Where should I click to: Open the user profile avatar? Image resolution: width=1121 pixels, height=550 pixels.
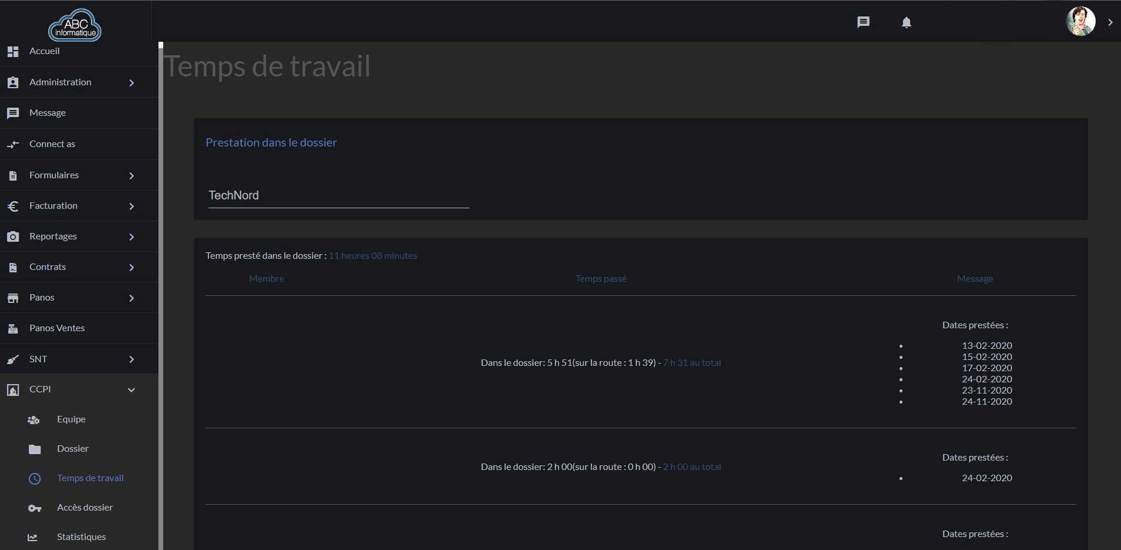pyautogui.click(x=1080, y=22)
